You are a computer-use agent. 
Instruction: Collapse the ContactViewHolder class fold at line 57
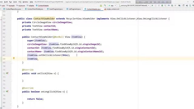click(11, 19)
